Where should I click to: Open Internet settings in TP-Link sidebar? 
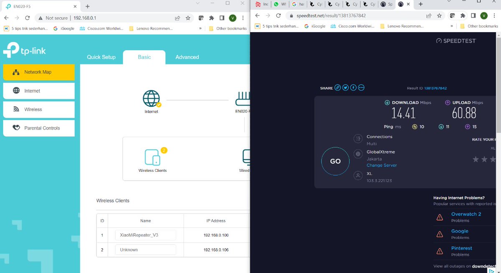[39, 91]
